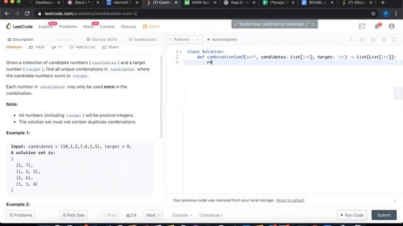Screen dimensions: 403x226
Task: Open the Python3 language dropdown
Action: pos(184,40)
